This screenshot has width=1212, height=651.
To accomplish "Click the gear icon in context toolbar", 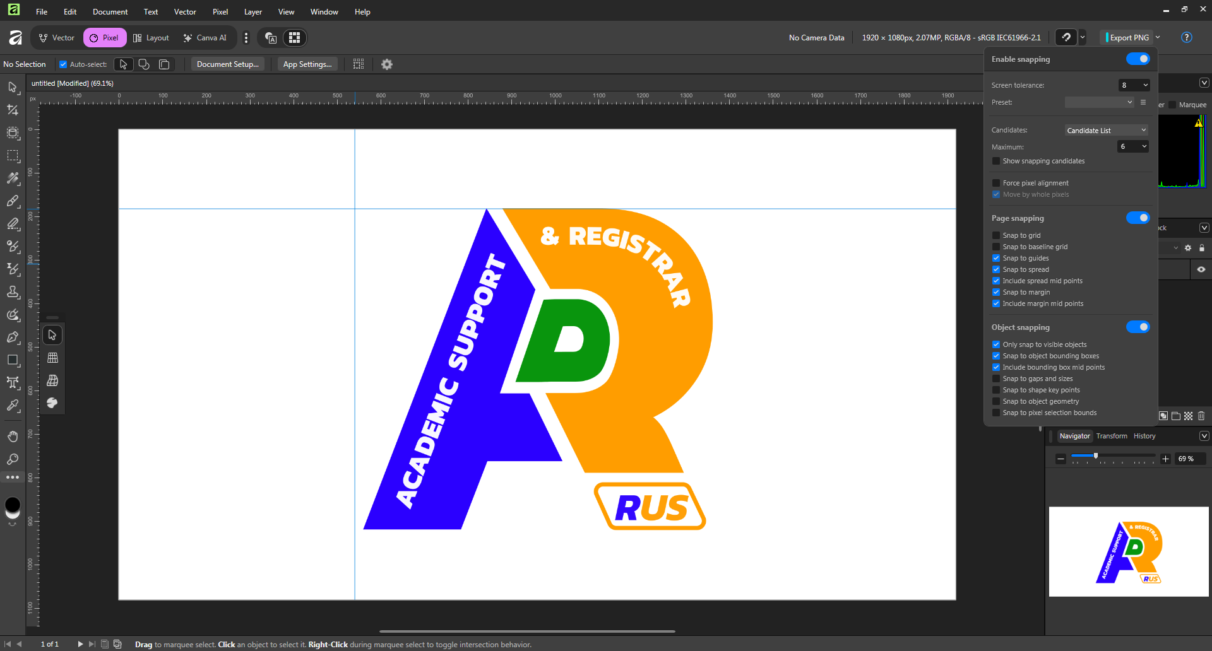I will click(387, 64).
